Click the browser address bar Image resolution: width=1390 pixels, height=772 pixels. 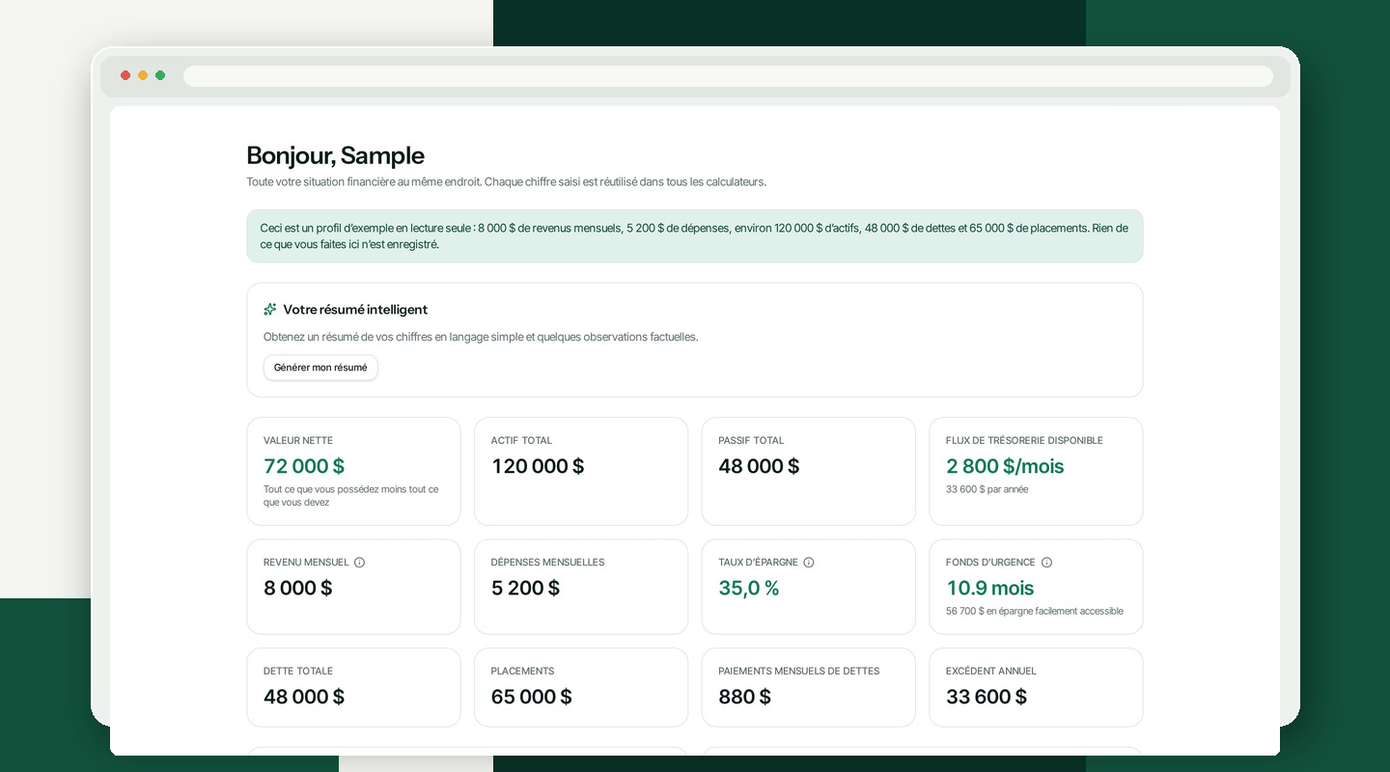click(x=728, y=76)
